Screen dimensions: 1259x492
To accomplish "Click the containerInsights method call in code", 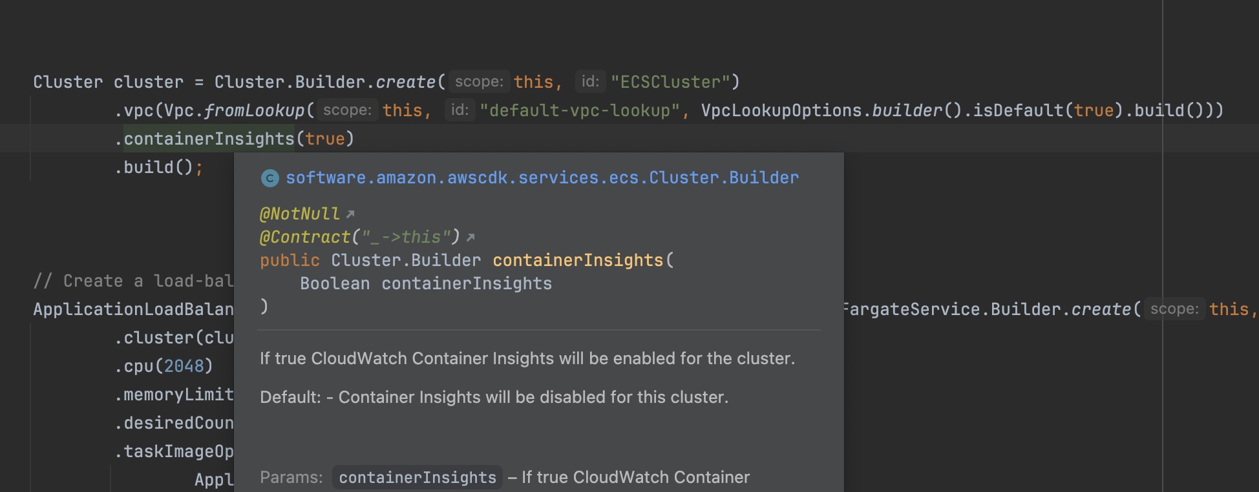I will (209, 139).
